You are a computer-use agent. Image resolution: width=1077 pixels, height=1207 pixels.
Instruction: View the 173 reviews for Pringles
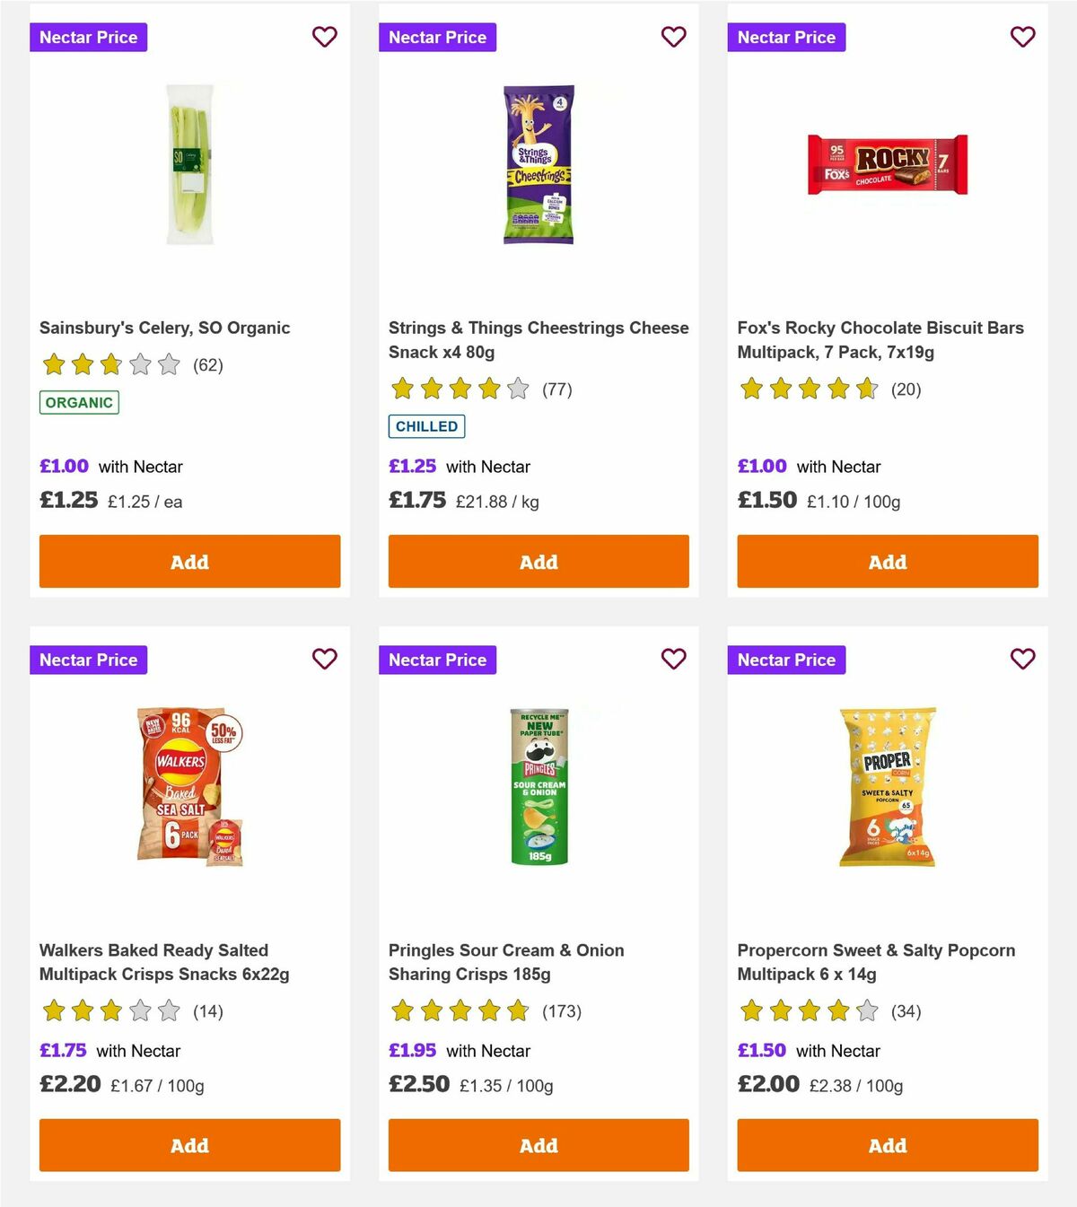pyautogui.click(x=561, y=1010)
